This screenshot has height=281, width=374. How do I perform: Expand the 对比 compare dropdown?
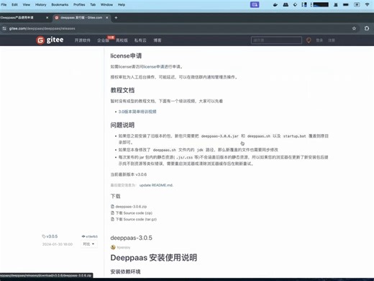tap(88, 244)
